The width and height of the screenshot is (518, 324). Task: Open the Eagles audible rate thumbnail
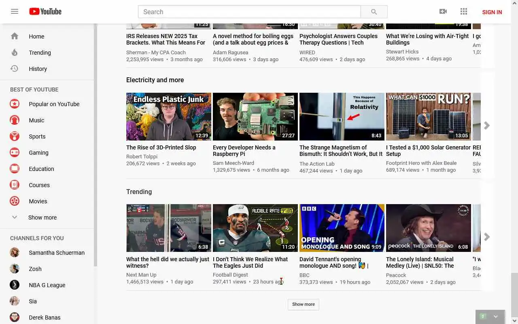click(255, 228)
